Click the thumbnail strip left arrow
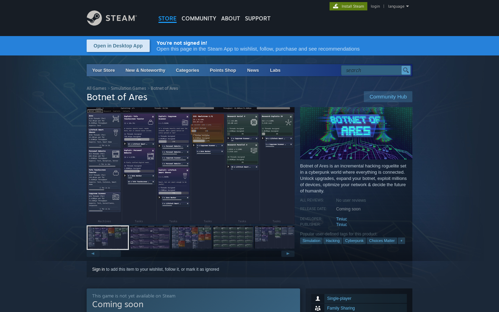 (93, 254)
